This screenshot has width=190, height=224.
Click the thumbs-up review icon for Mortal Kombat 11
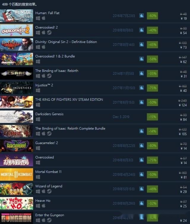pyautogui.click(x=142, y=175)
